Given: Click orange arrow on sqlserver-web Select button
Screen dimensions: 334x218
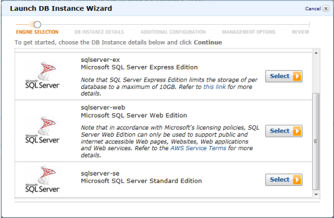Looking at the screenshot, I should click(297, 131).
